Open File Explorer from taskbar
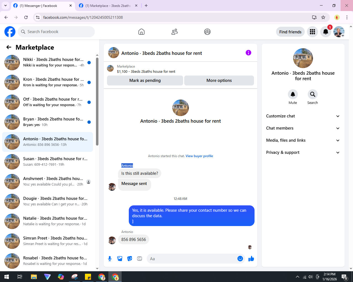This screenshot has width=353, height=282. tap(34, 277)
